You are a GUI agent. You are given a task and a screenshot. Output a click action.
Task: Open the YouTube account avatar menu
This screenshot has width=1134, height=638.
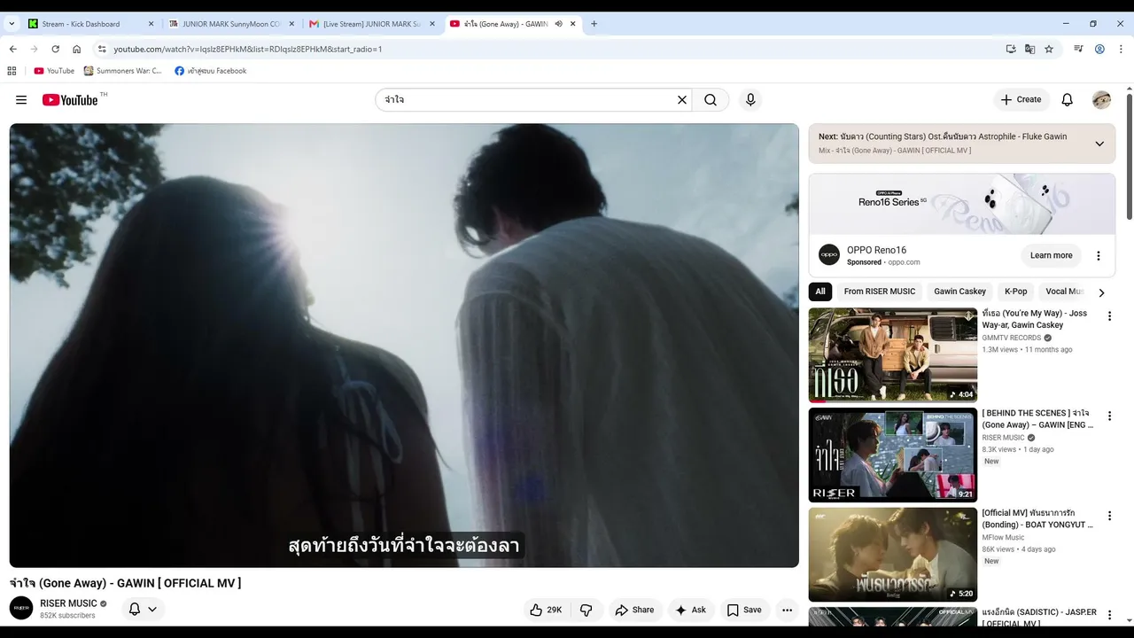click(x=1101, y=100)
